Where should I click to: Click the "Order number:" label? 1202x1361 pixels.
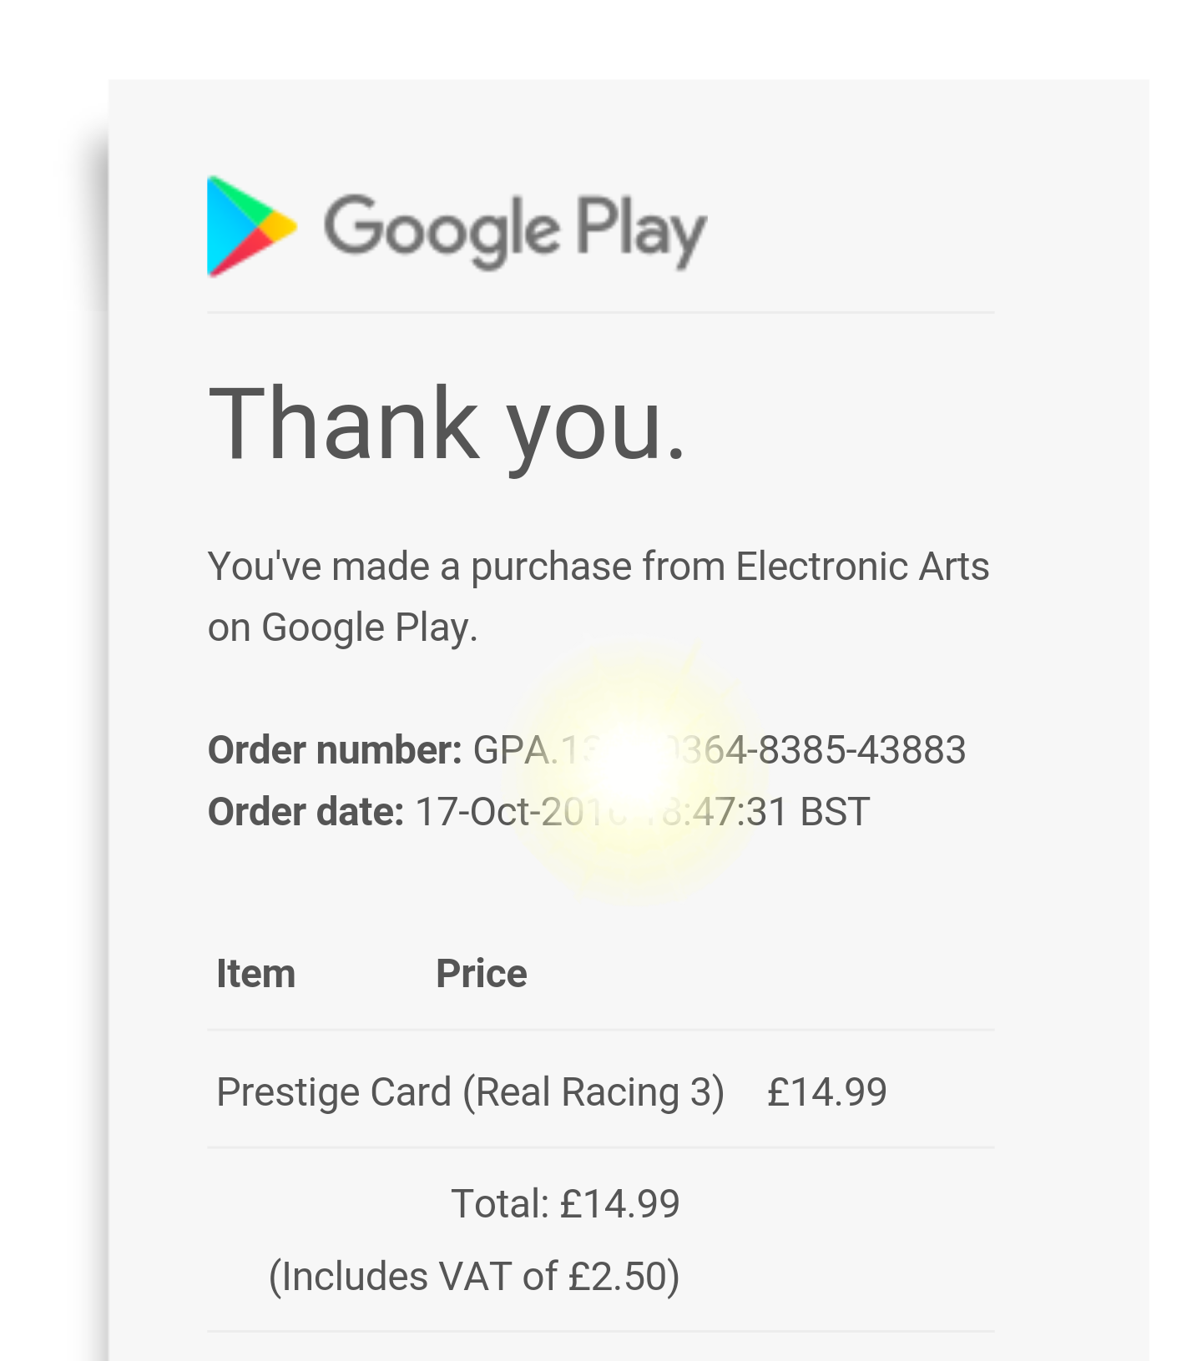pos(334,749)
